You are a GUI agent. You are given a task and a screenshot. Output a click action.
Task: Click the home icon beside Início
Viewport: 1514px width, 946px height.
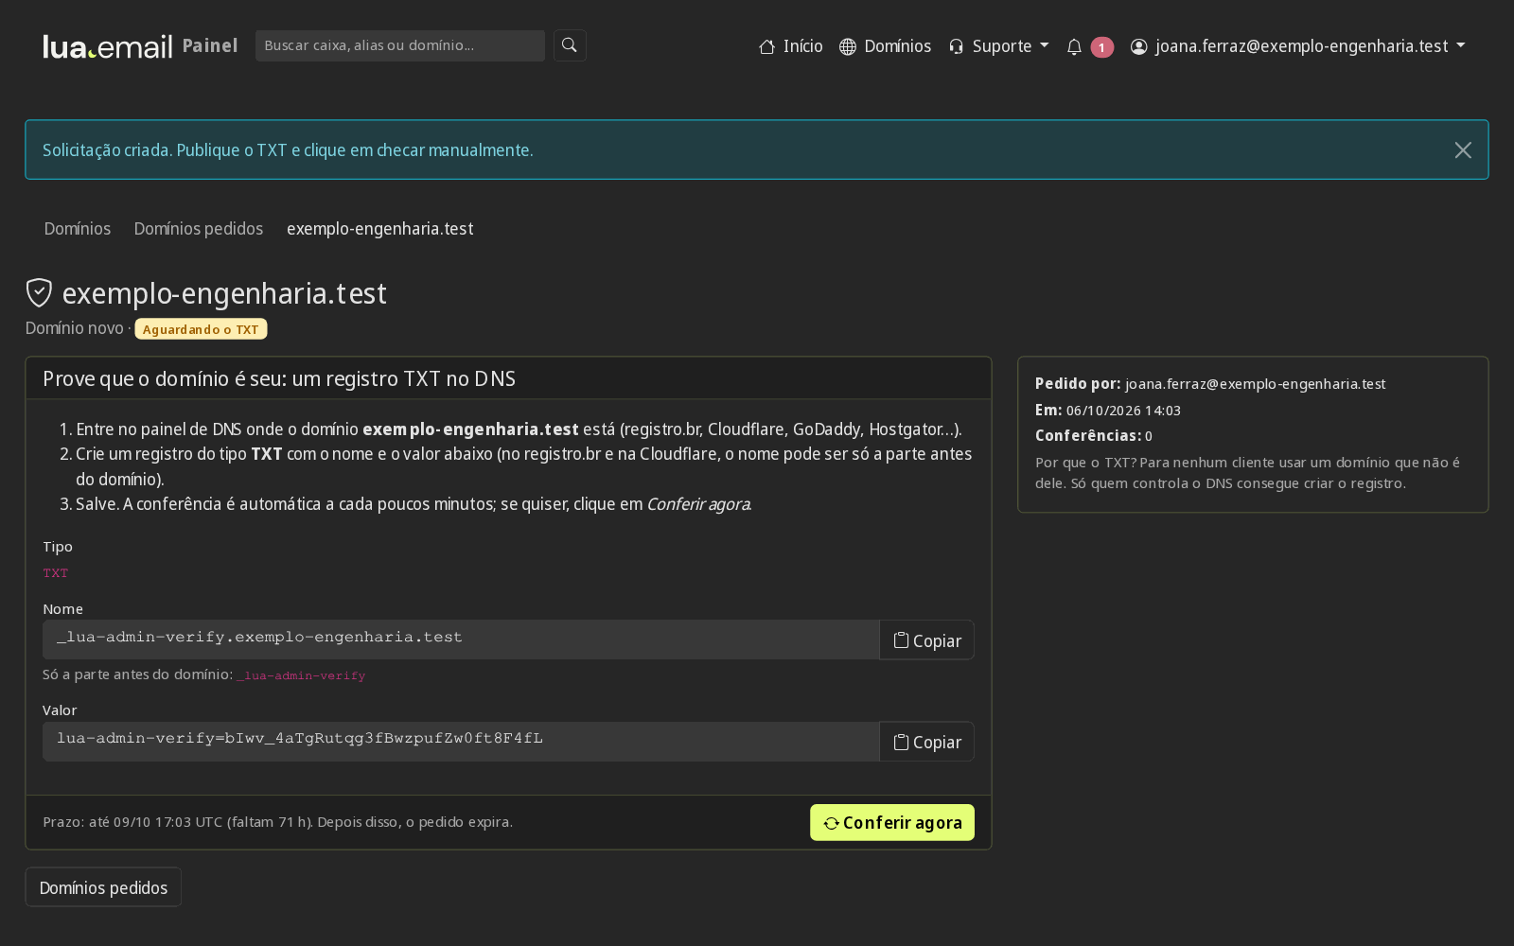pos(767,46)
